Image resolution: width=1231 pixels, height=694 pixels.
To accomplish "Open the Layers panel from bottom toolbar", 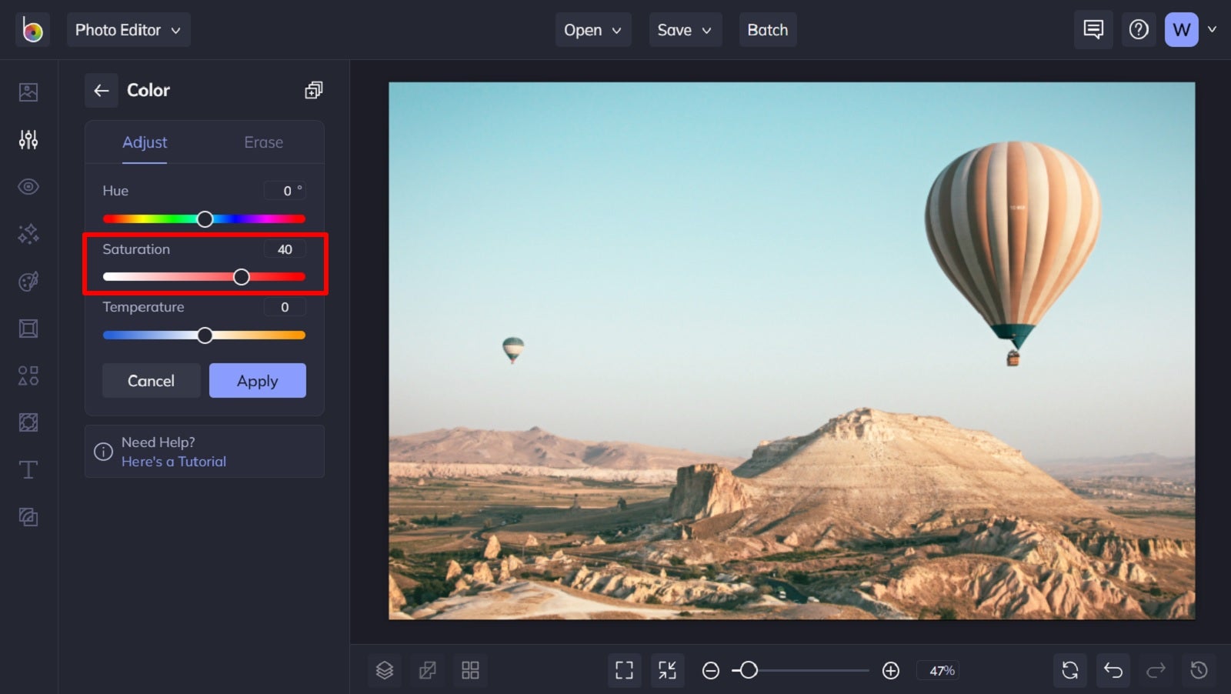I will coord(385,670).
